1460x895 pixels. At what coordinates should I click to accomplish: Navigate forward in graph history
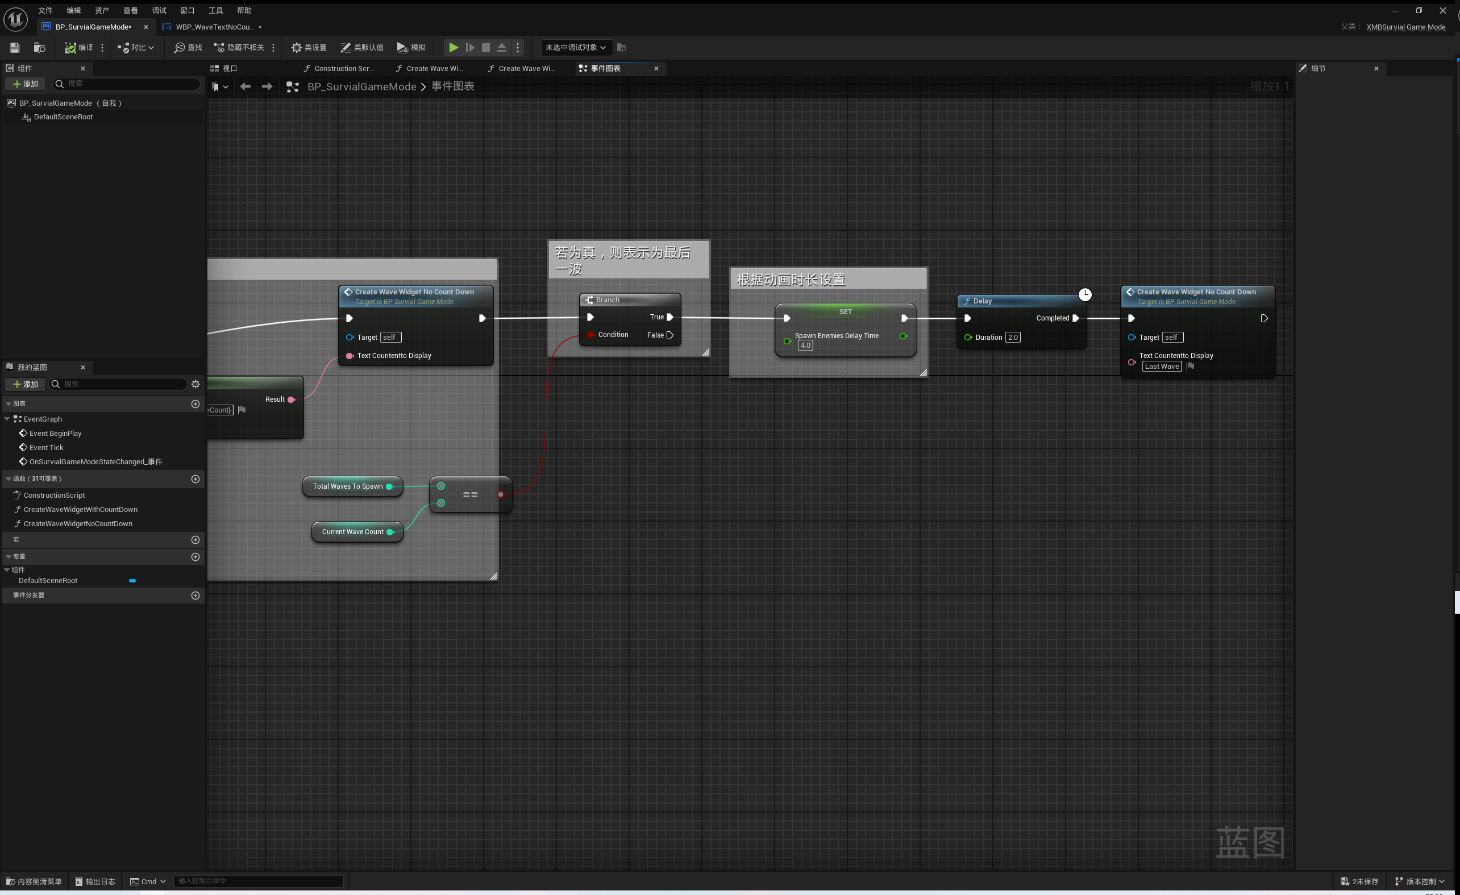[x=267, y=86]
